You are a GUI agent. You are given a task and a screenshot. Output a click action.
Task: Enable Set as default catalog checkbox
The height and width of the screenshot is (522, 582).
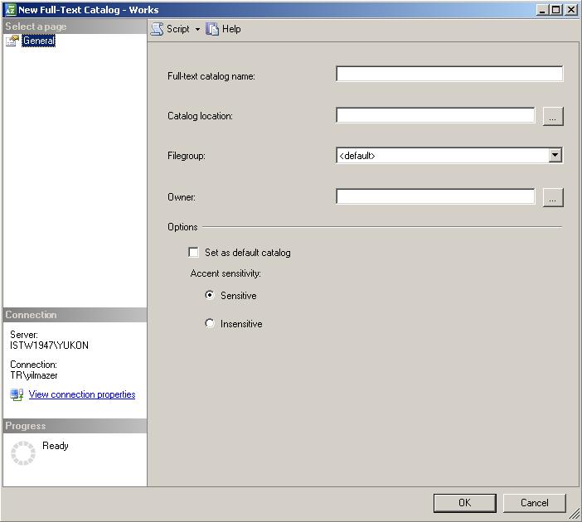(194, 253)
